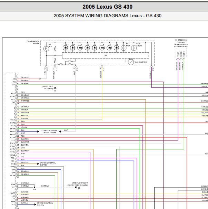Click the MPX2 terminal label

click(x=13, y=132)
